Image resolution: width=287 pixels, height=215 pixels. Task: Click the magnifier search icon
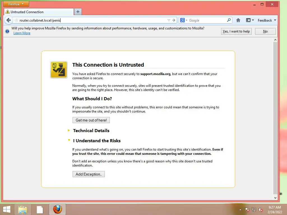coord(229,20)
